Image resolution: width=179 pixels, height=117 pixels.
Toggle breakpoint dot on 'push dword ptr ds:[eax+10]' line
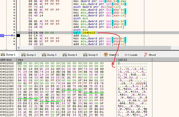[x=14, y=7]
